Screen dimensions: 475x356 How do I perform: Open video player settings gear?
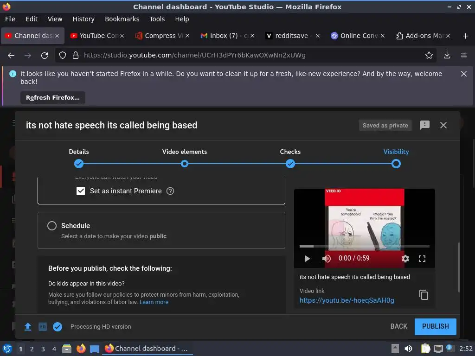click(405, 259)
